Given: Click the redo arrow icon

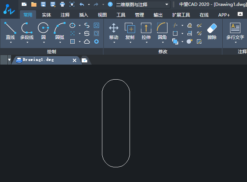Looking at the screenshot, I should coord(96,4).
